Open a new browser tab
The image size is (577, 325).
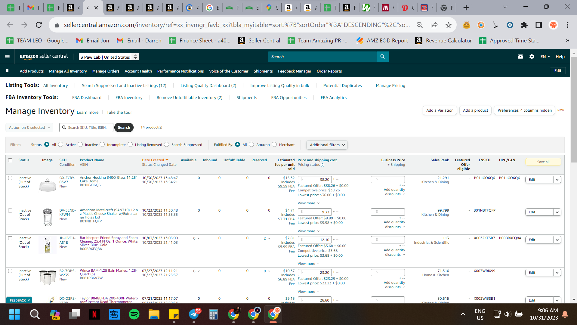click(x=466, y=8)
